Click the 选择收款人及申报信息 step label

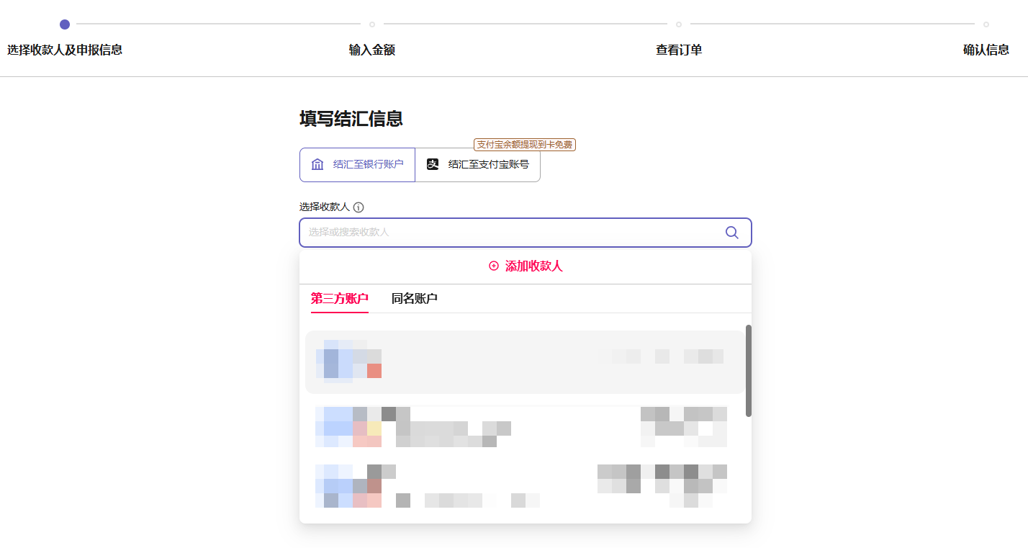click(65, 50)
